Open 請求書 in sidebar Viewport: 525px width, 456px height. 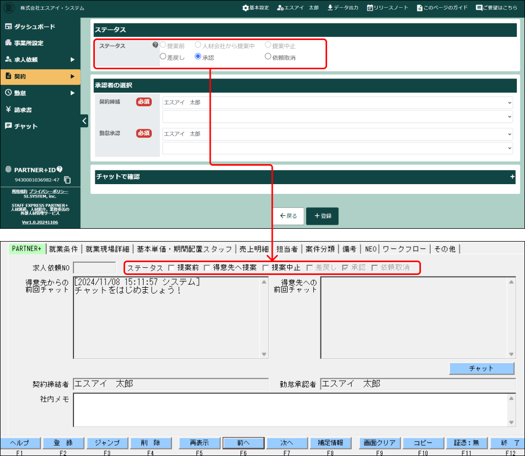[19, 110]
